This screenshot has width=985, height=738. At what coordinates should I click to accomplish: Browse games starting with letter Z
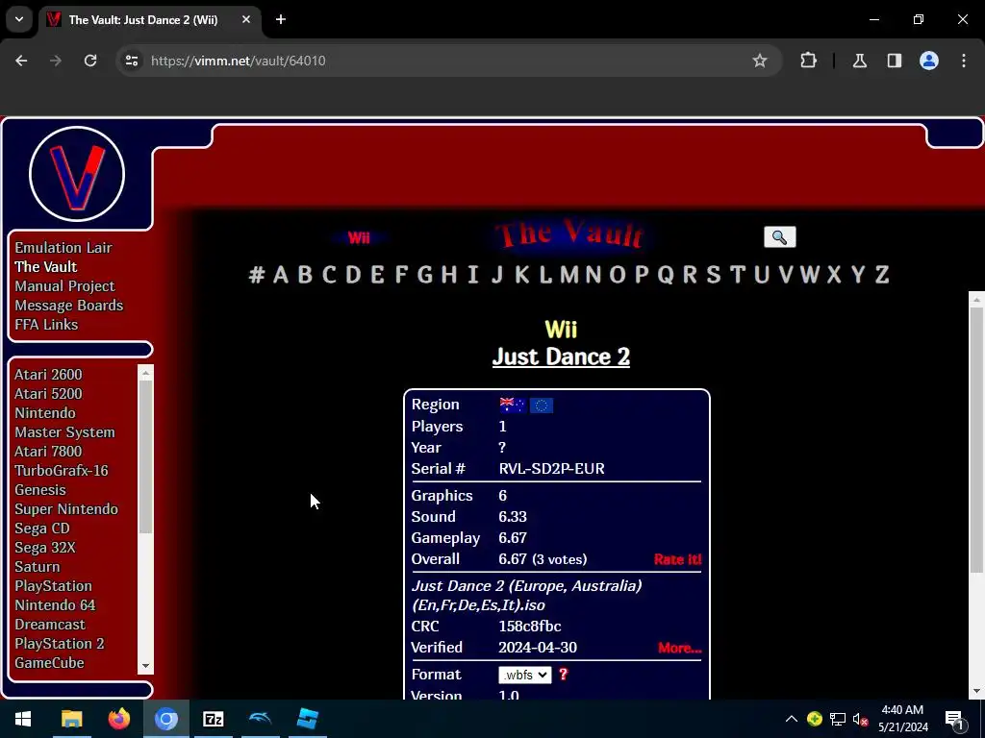(882, 274)
